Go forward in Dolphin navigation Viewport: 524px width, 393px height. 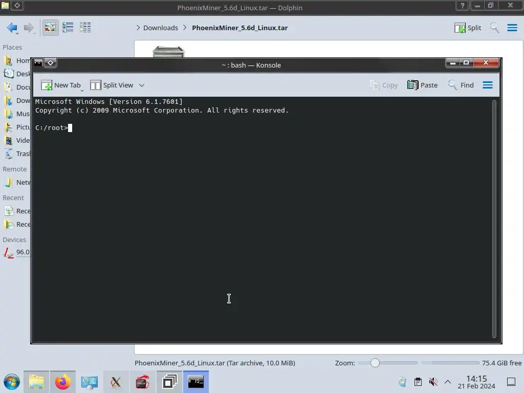pos(29,28)
